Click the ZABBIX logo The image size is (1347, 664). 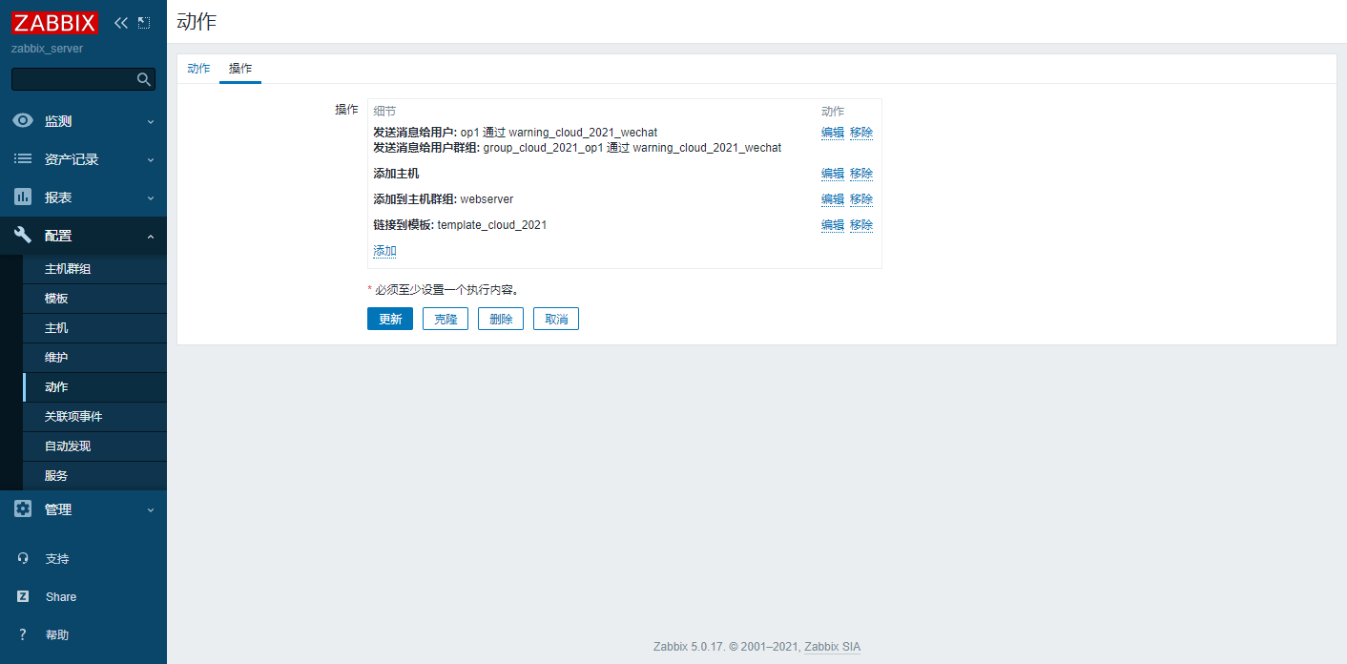[55, 22]
